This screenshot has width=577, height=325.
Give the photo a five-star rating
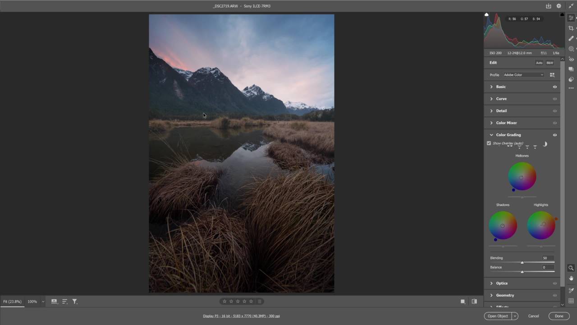tap(251, 302)
